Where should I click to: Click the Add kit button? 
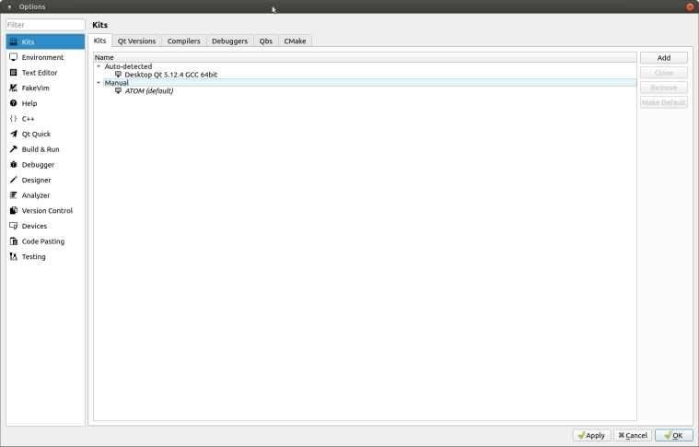pyautogui.click(x=663, y=58)
